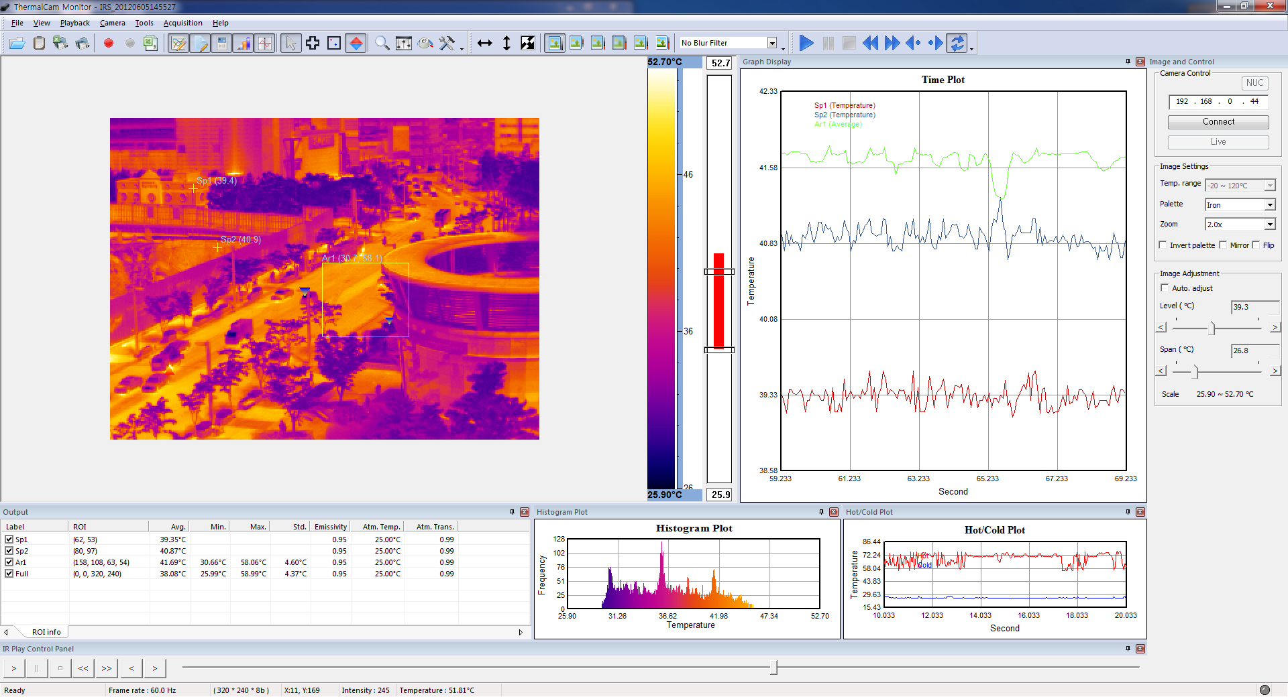Open the Palette dropdown showing Iron

pyautogui.click(x=1269, y=205)
